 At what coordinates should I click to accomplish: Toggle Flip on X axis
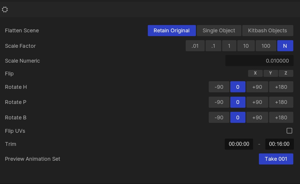(x=255, y=73)
